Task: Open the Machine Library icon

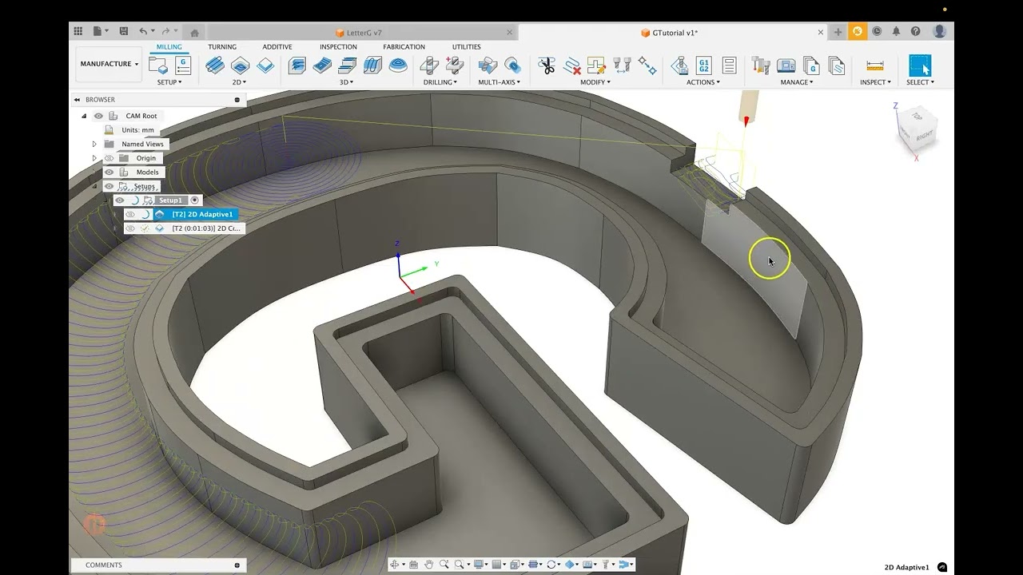Action: 786,65
